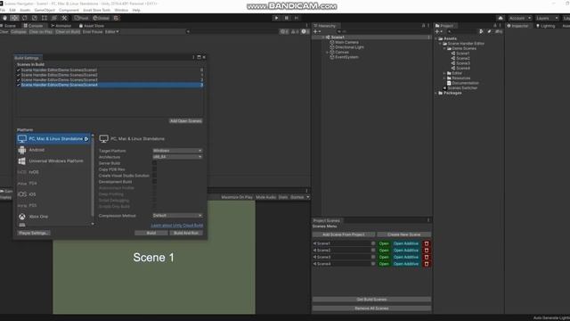Open the Editor dropdown in Console
Screen dimensions: 570x321
tap(111, 32)
